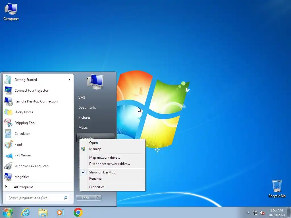The width and height of the screenshot is (291, 218).
Task: Open Google Chrome from the taskbar
Action: click(x=78, y=212)
